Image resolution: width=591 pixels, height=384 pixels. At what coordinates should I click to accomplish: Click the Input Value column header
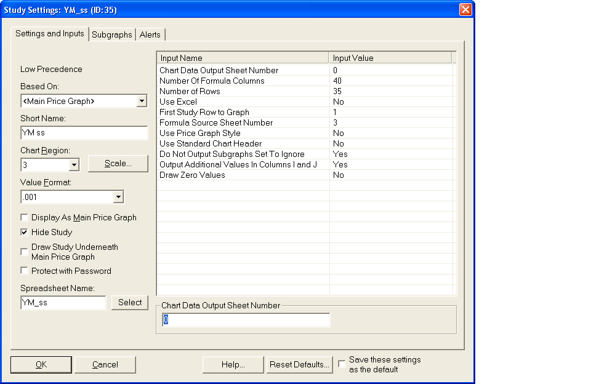click(390, 58)
